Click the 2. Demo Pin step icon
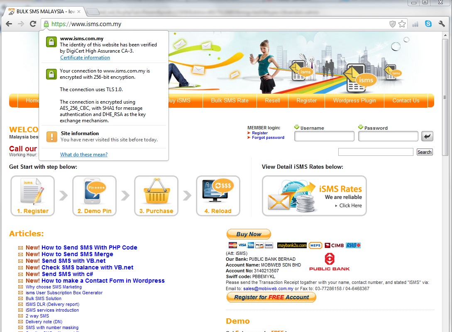 coord(94,196)
